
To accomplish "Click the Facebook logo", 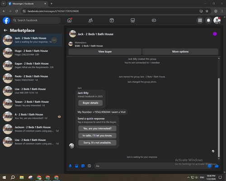I will [x=6, y=20].
